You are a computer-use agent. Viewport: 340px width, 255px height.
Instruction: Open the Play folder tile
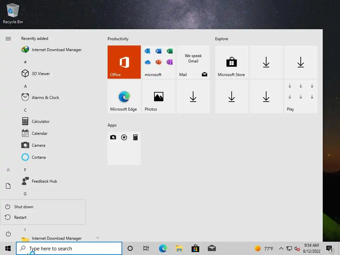coord(301,97)
